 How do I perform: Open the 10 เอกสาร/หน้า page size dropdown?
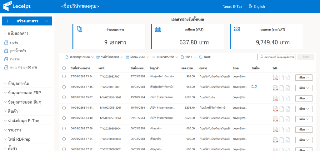coord(165,57)
